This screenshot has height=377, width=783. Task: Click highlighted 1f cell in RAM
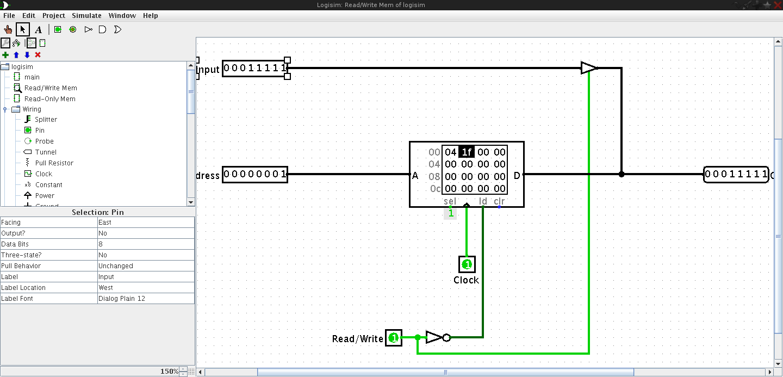coord(467,152)
